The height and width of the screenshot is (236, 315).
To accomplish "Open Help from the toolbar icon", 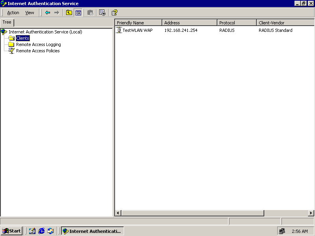I will pyautogui.click(x=114, y=13).
